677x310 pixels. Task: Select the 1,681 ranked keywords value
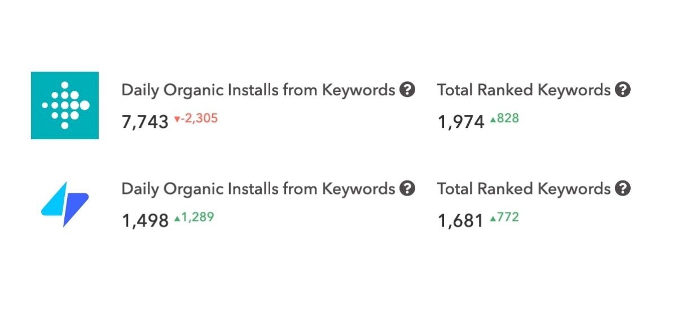461,220
